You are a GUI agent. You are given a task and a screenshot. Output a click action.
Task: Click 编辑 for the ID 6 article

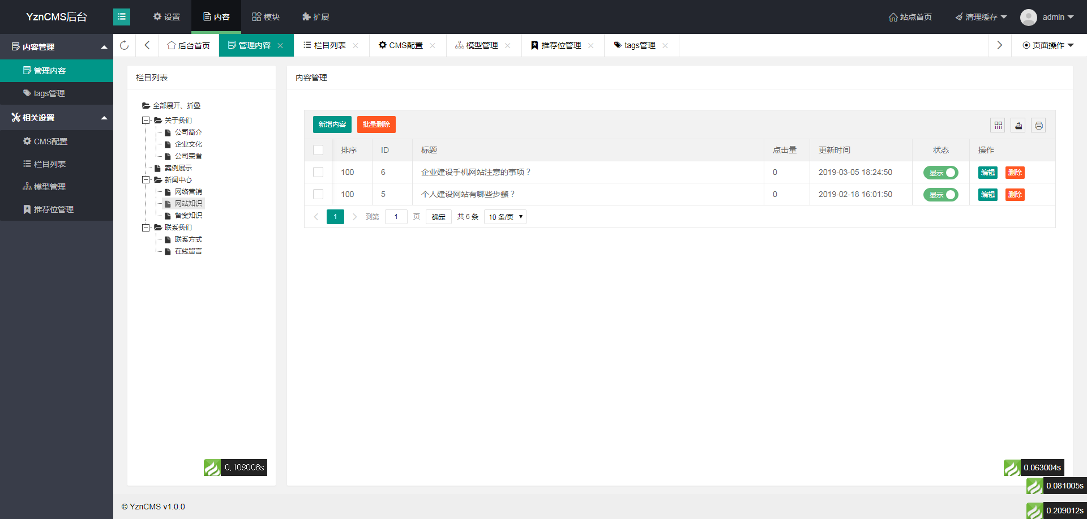coord(988,173)
